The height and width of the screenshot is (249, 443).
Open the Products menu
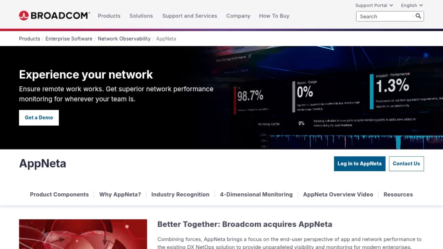(109, 16)
